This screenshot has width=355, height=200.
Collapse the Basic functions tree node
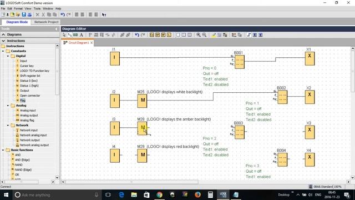pyautogui.click(x=3, y=150)
